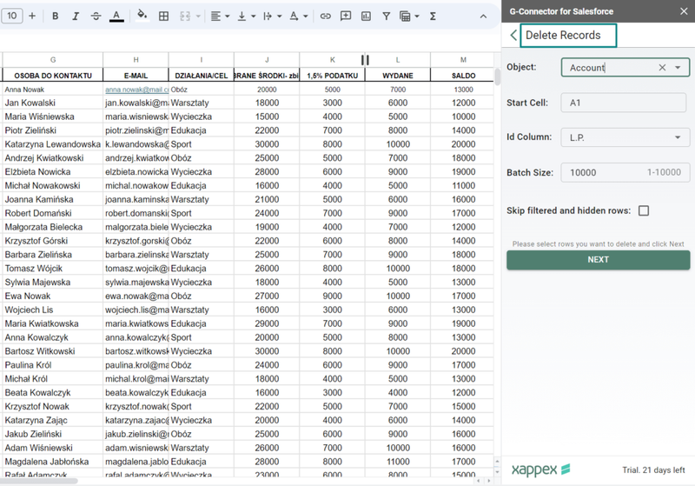The image size is (695, 486).
Task: Select column H header
Action: click(136, 60)
